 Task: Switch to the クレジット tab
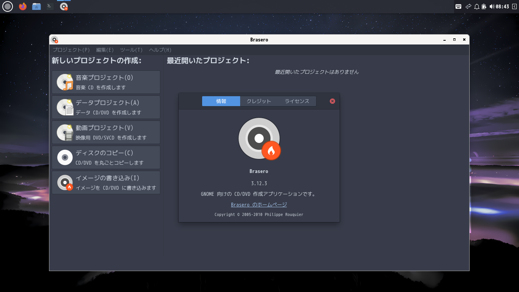(259, 101)
